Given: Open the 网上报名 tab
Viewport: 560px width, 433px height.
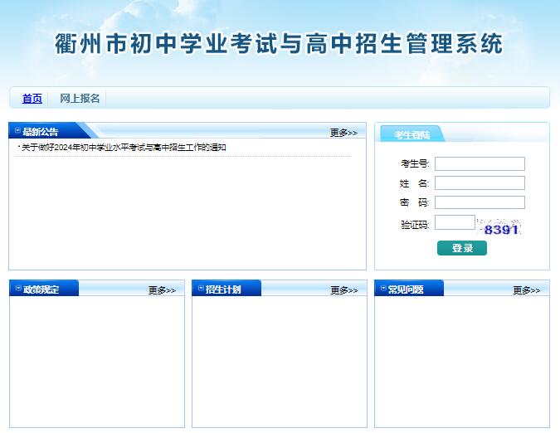Looking at the screenshot, I should point(80,99).
